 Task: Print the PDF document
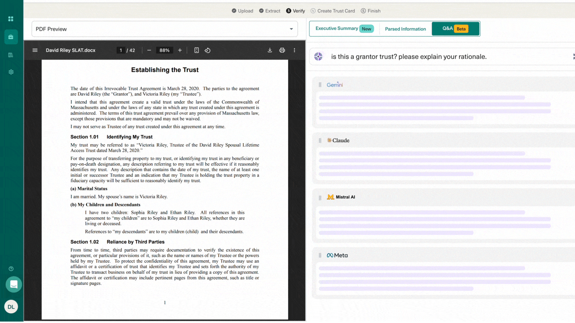[x=282, y=50]
